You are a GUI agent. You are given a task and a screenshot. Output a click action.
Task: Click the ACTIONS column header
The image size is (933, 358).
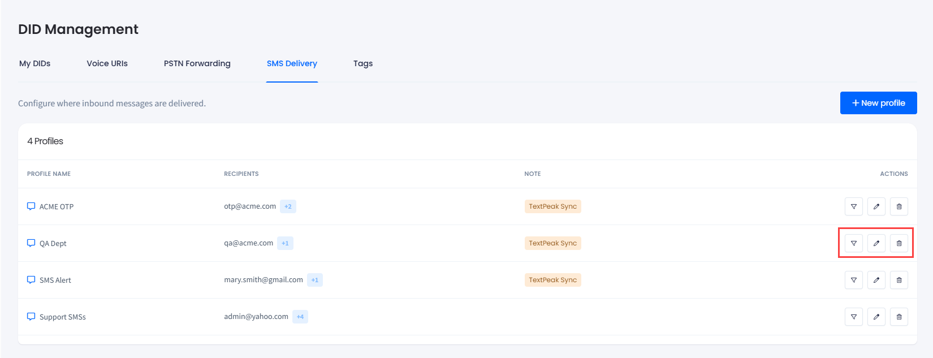pos(894,174)
